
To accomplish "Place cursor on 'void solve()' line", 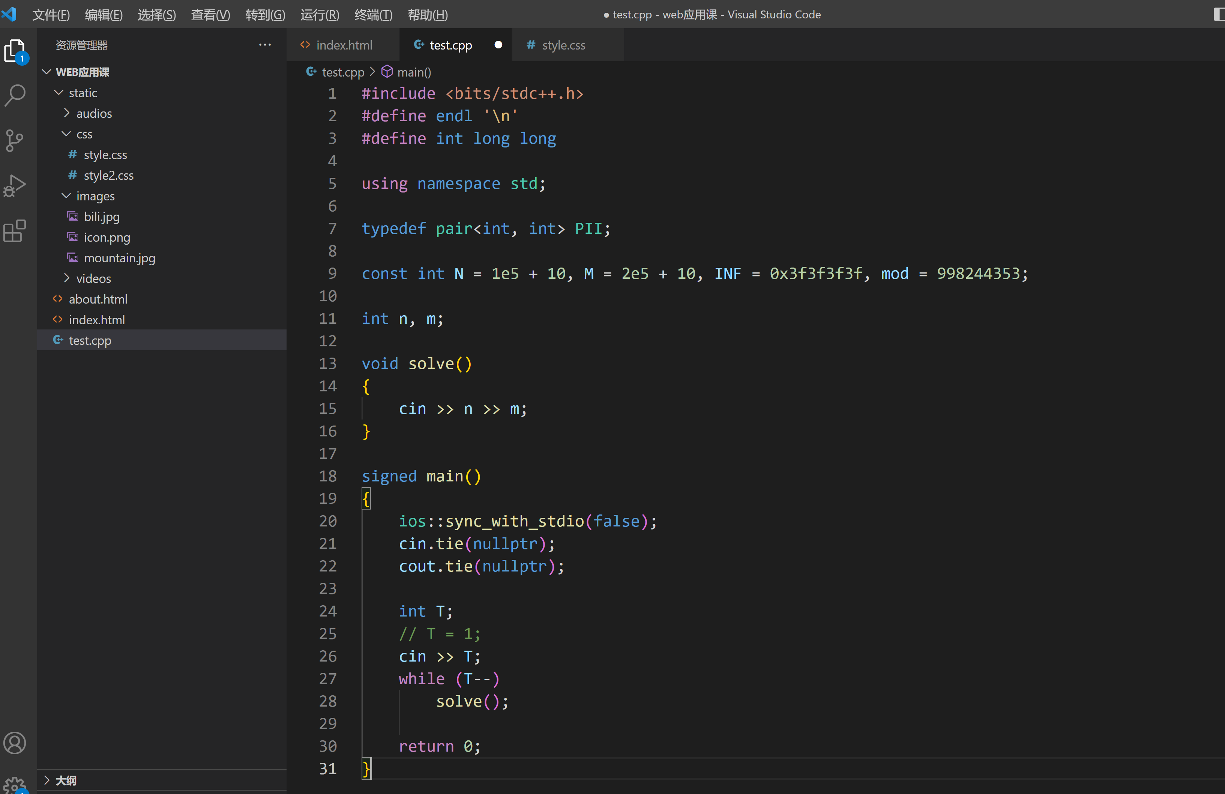I will tap(416, 364).
